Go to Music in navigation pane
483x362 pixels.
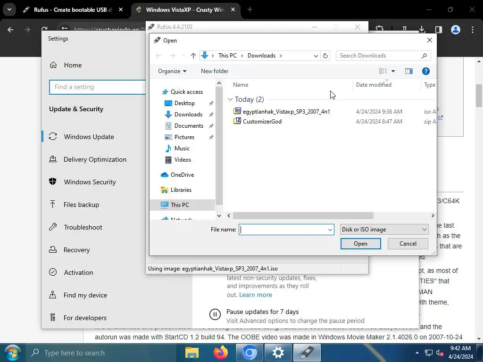click(x=182, y=148)
